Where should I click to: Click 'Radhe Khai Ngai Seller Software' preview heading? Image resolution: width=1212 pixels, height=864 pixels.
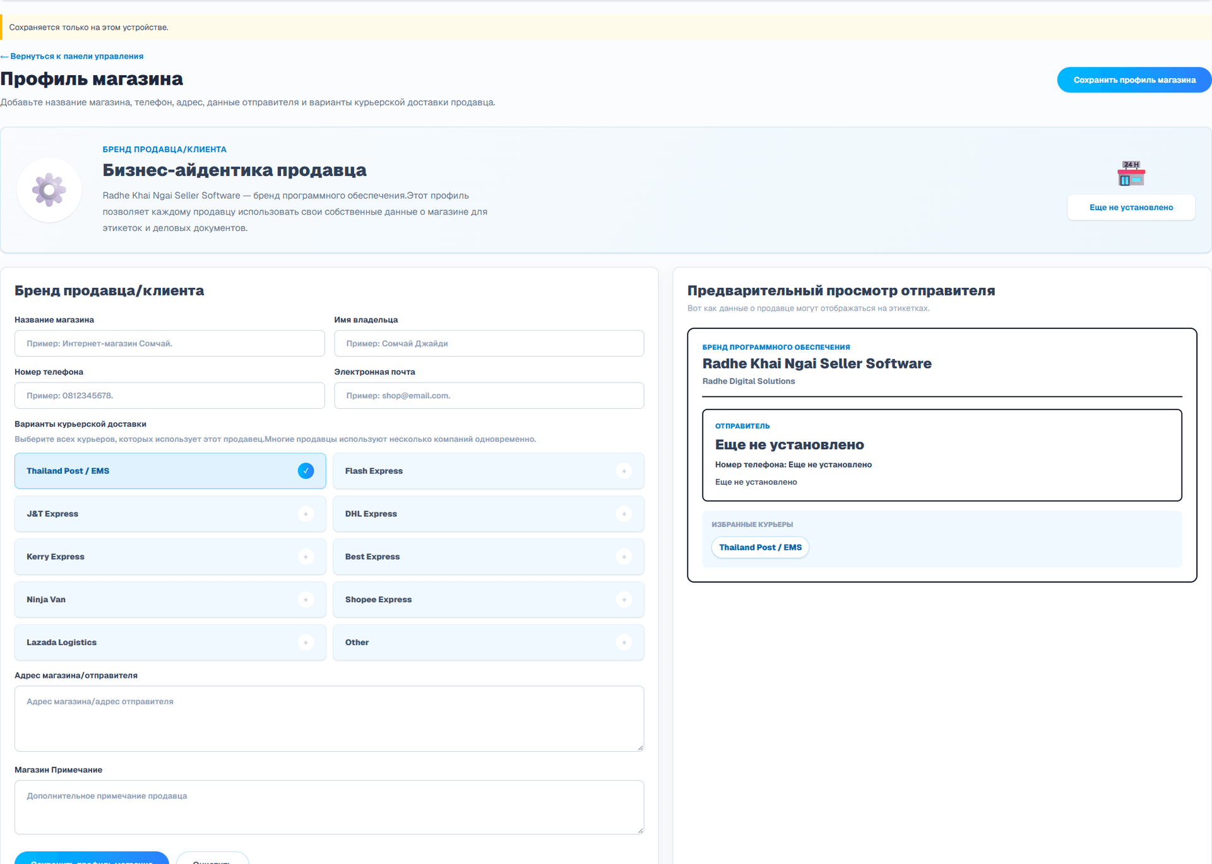tap(817, 364)
